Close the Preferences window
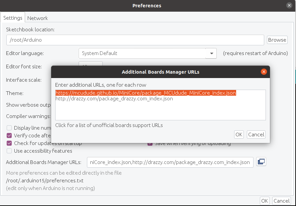The height and width of the screenshot is (206, 296). [x=289, y=5]
